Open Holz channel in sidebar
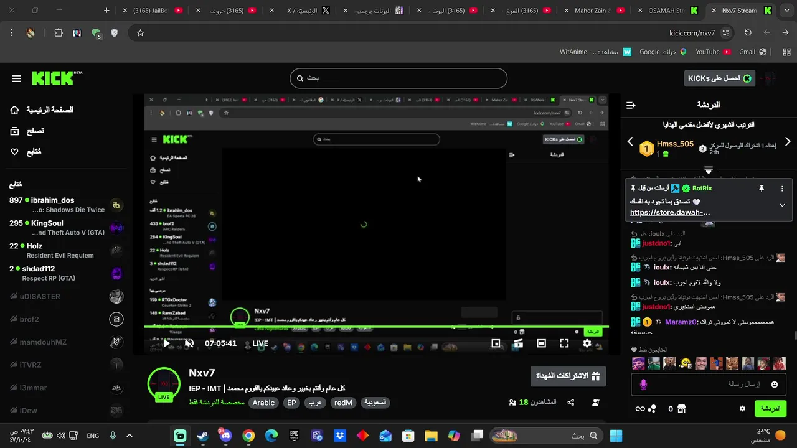Image resolution: width=797 pixels, height=448 pixels. (x=65, y=251)
